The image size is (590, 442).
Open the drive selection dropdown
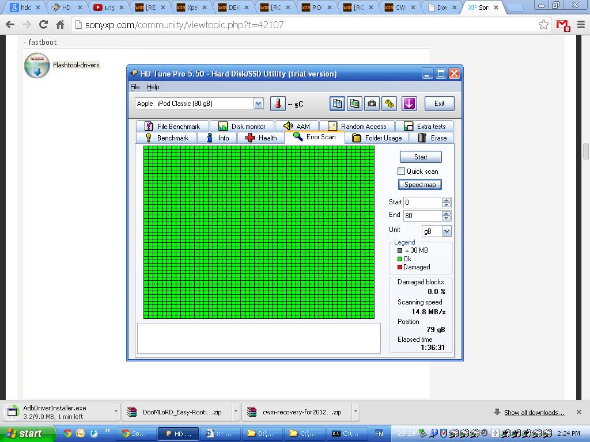coord(258,104)
